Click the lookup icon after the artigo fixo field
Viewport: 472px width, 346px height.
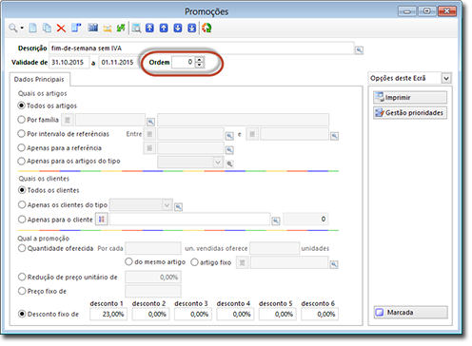click(334, 264)
